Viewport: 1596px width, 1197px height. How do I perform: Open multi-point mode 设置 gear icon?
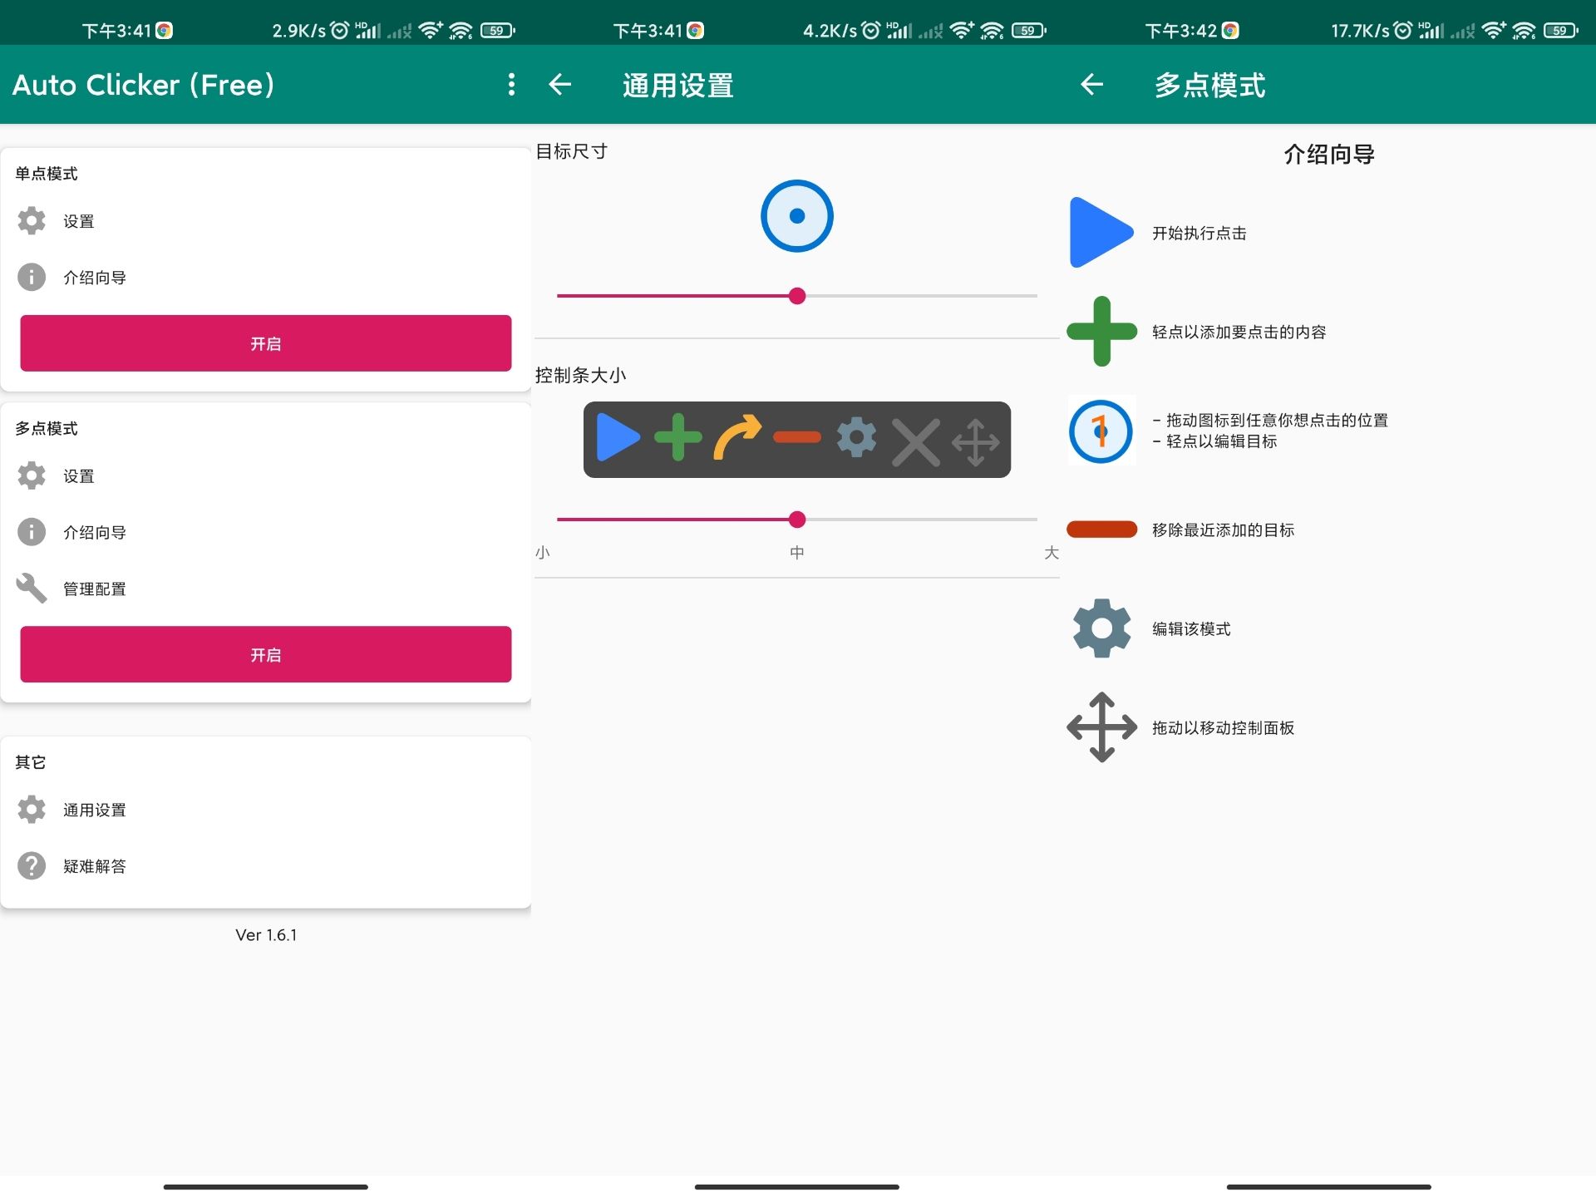tap(32, 475)
